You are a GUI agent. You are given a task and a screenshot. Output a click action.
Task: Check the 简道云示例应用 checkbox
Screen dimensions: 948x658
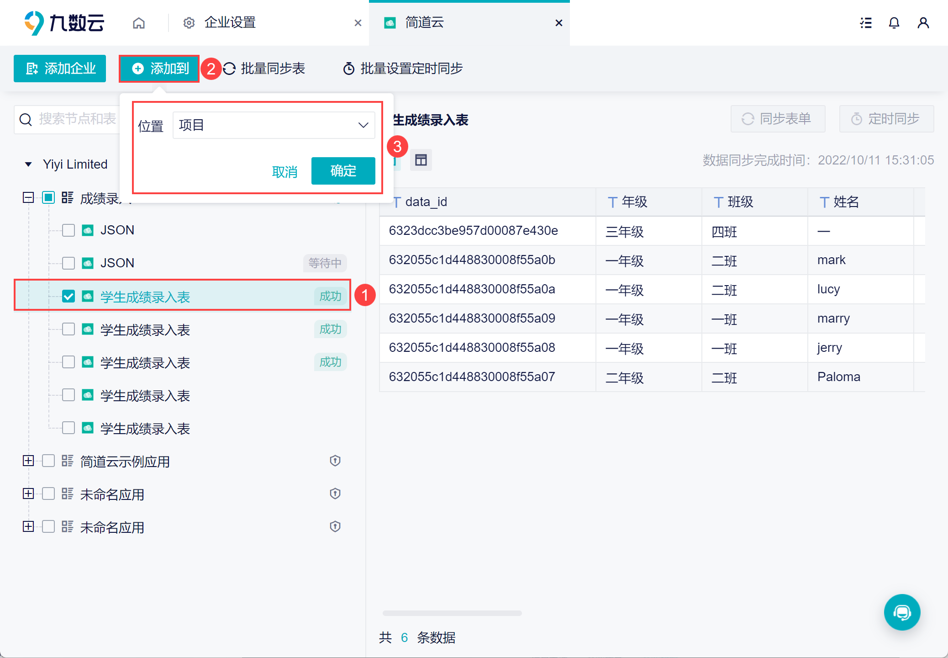pos(48,461)
